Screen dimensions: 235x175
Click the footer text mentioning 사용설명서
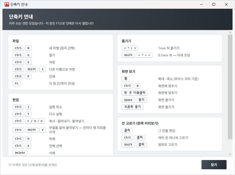33,165
